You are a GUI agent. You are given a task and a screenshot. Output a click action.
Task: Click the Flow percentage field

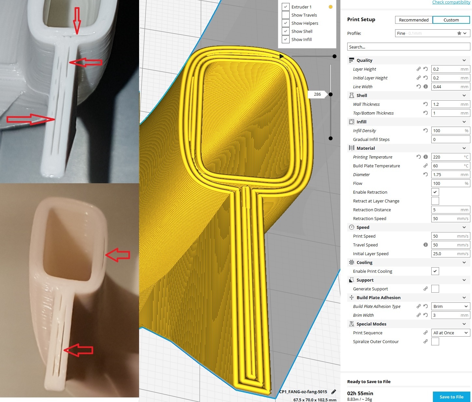click(x=451, y=183)
